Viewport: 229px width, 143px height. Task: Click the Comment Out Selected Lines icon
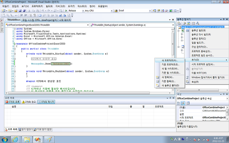coord(31,15)
